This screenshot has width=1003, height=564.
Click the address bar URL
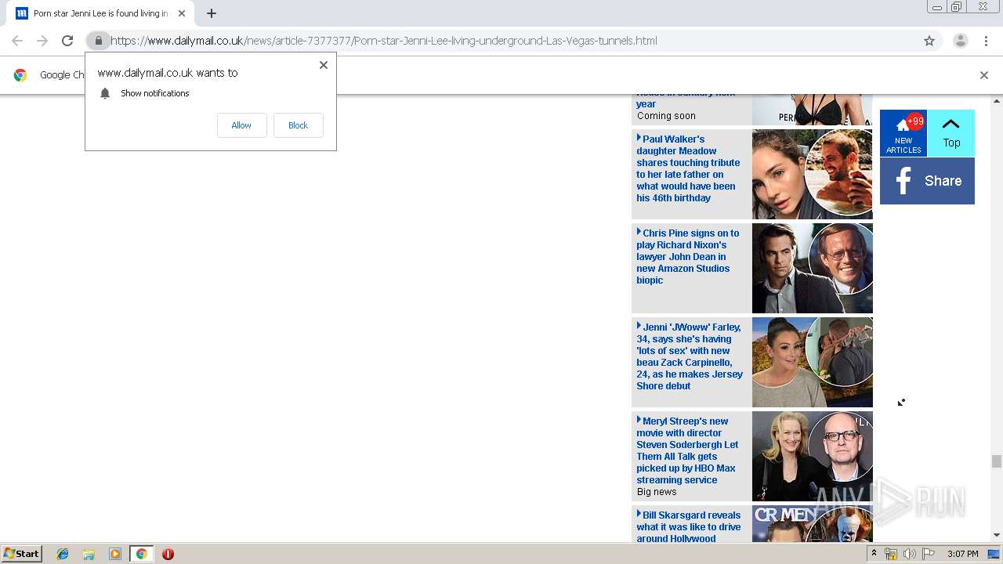pos(384,41)
